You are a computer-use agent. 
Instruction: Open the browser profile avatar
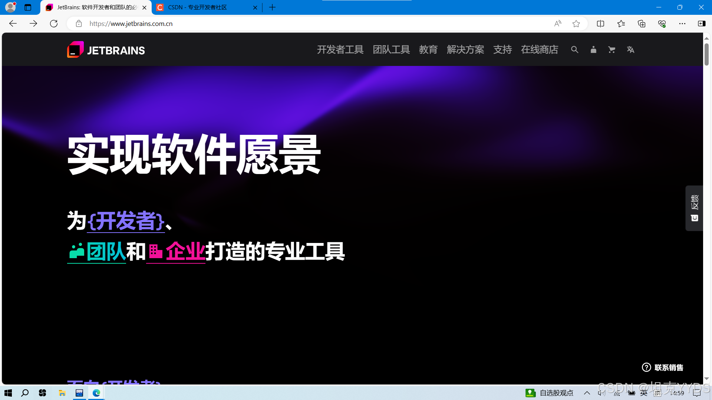(x=10, y=7)
